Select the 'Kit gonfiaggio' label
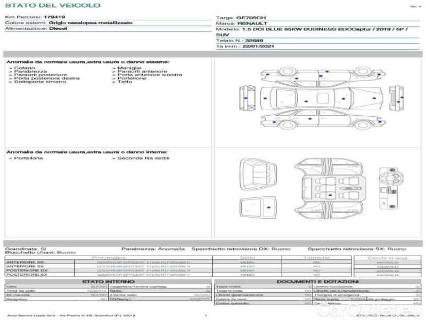Screen dimensions: 426x320 pyautogui.click(x=382, y=299)
